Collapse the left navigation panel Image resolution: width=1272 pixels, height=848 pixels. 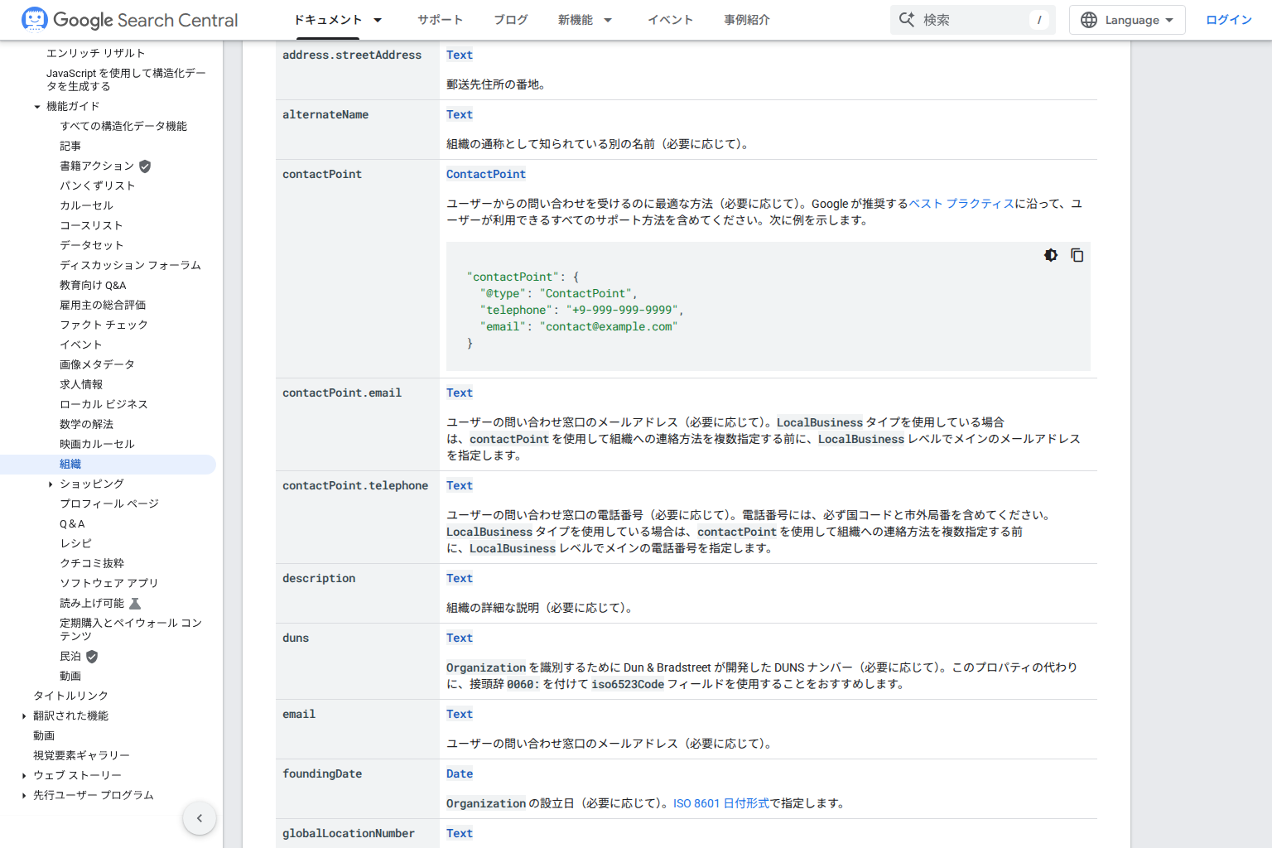(x=200, y=818)
